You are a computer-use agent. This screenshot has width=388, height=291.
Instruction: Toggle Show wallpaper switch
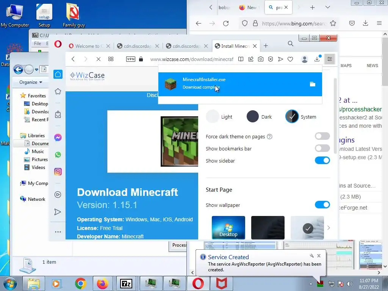[322, 205]
